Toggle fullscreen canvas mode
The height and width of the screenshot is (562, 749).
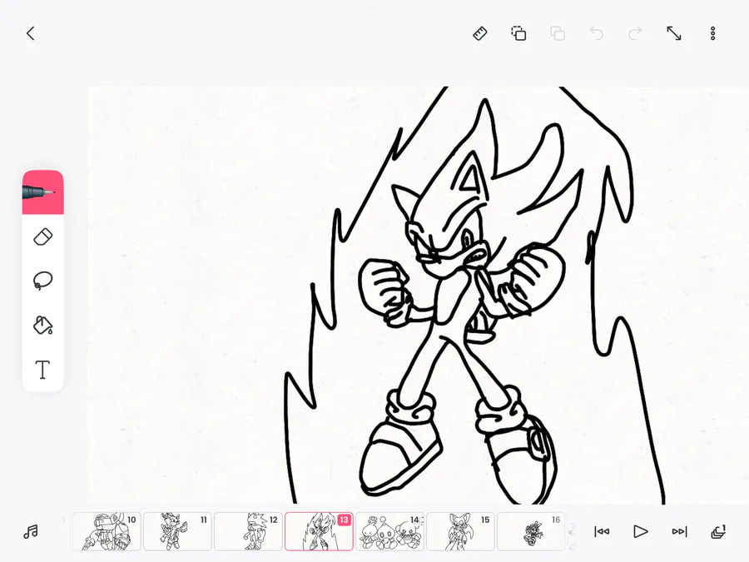[673, 33]
